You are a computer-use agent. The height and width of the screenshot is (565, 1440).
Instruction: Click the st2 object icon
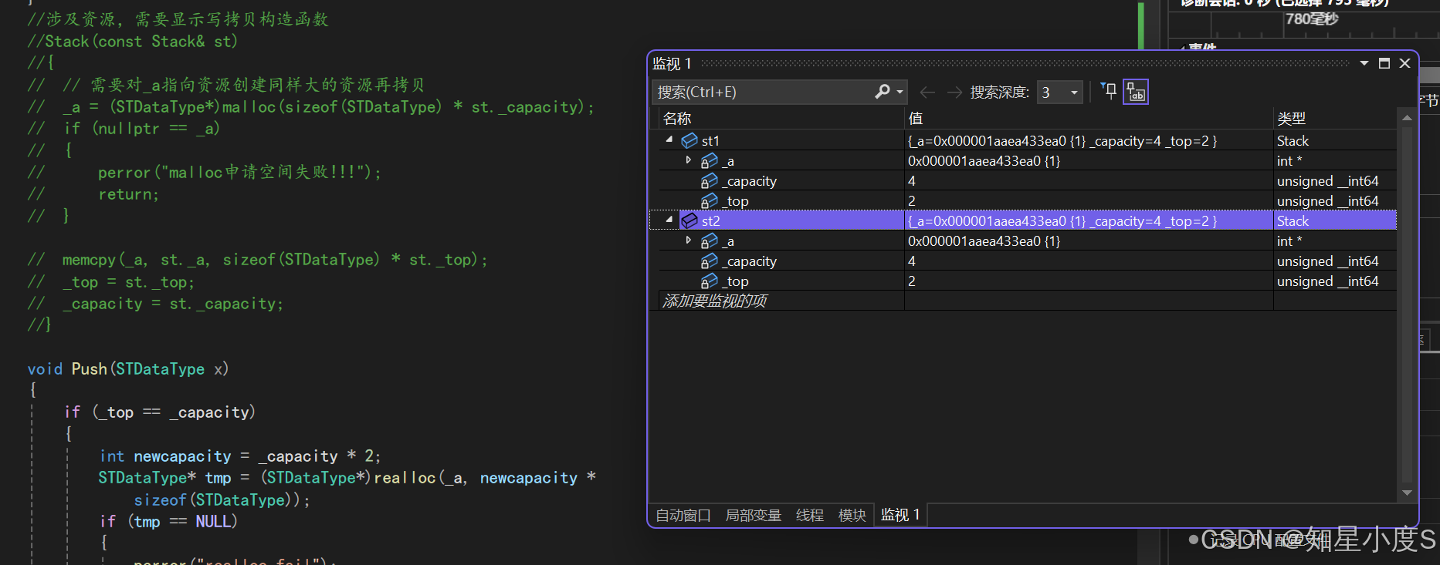(x=690, y=220)
